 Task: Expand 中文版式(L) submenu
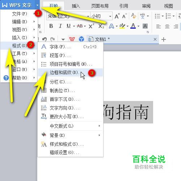coord(71,126)
